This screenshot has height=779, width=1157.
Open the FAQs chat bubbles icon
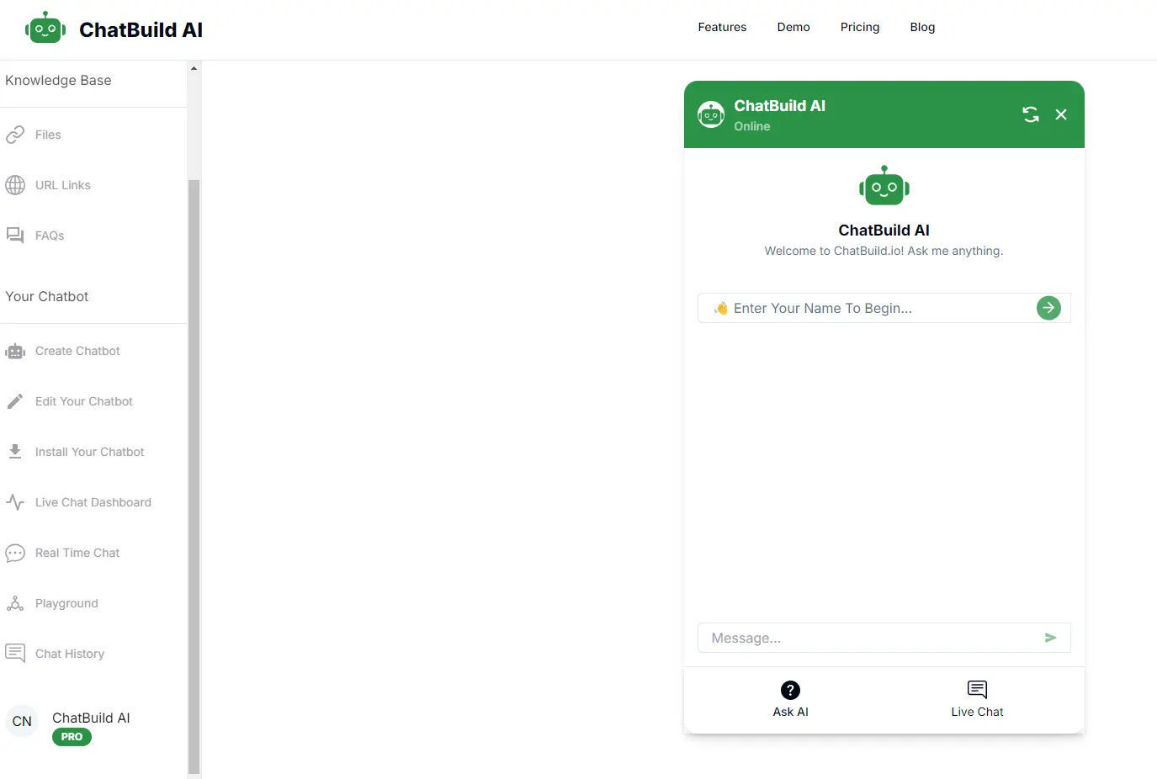point(15,236)
